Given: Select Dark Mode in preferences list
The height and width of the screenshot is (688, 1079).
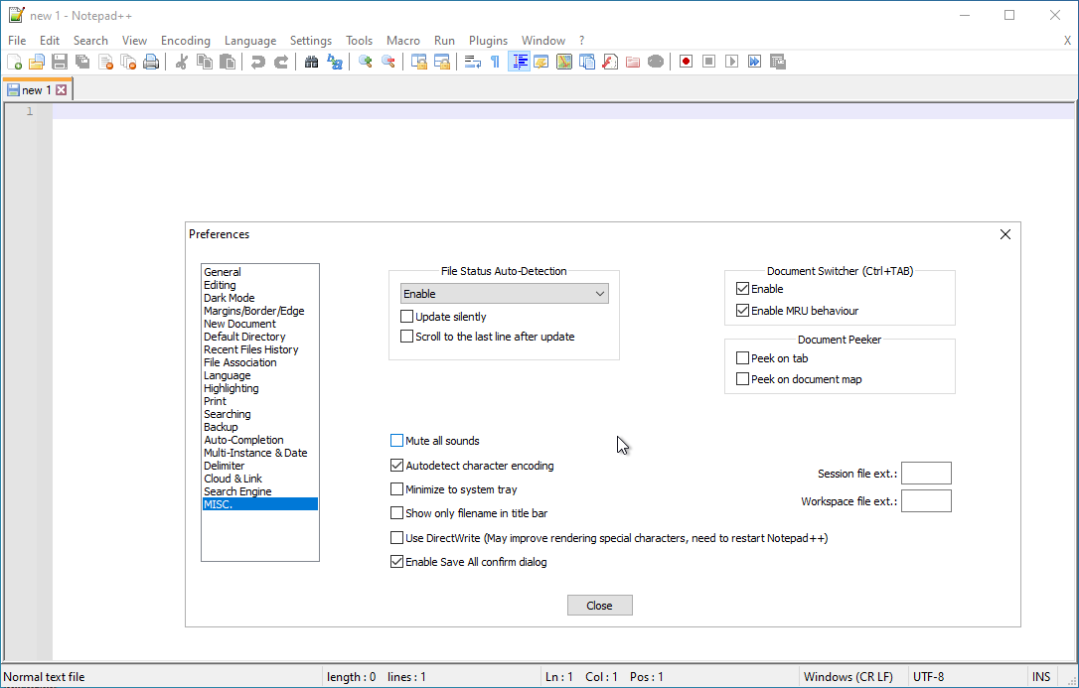Looking at the screenshot, I should [260, 298].
